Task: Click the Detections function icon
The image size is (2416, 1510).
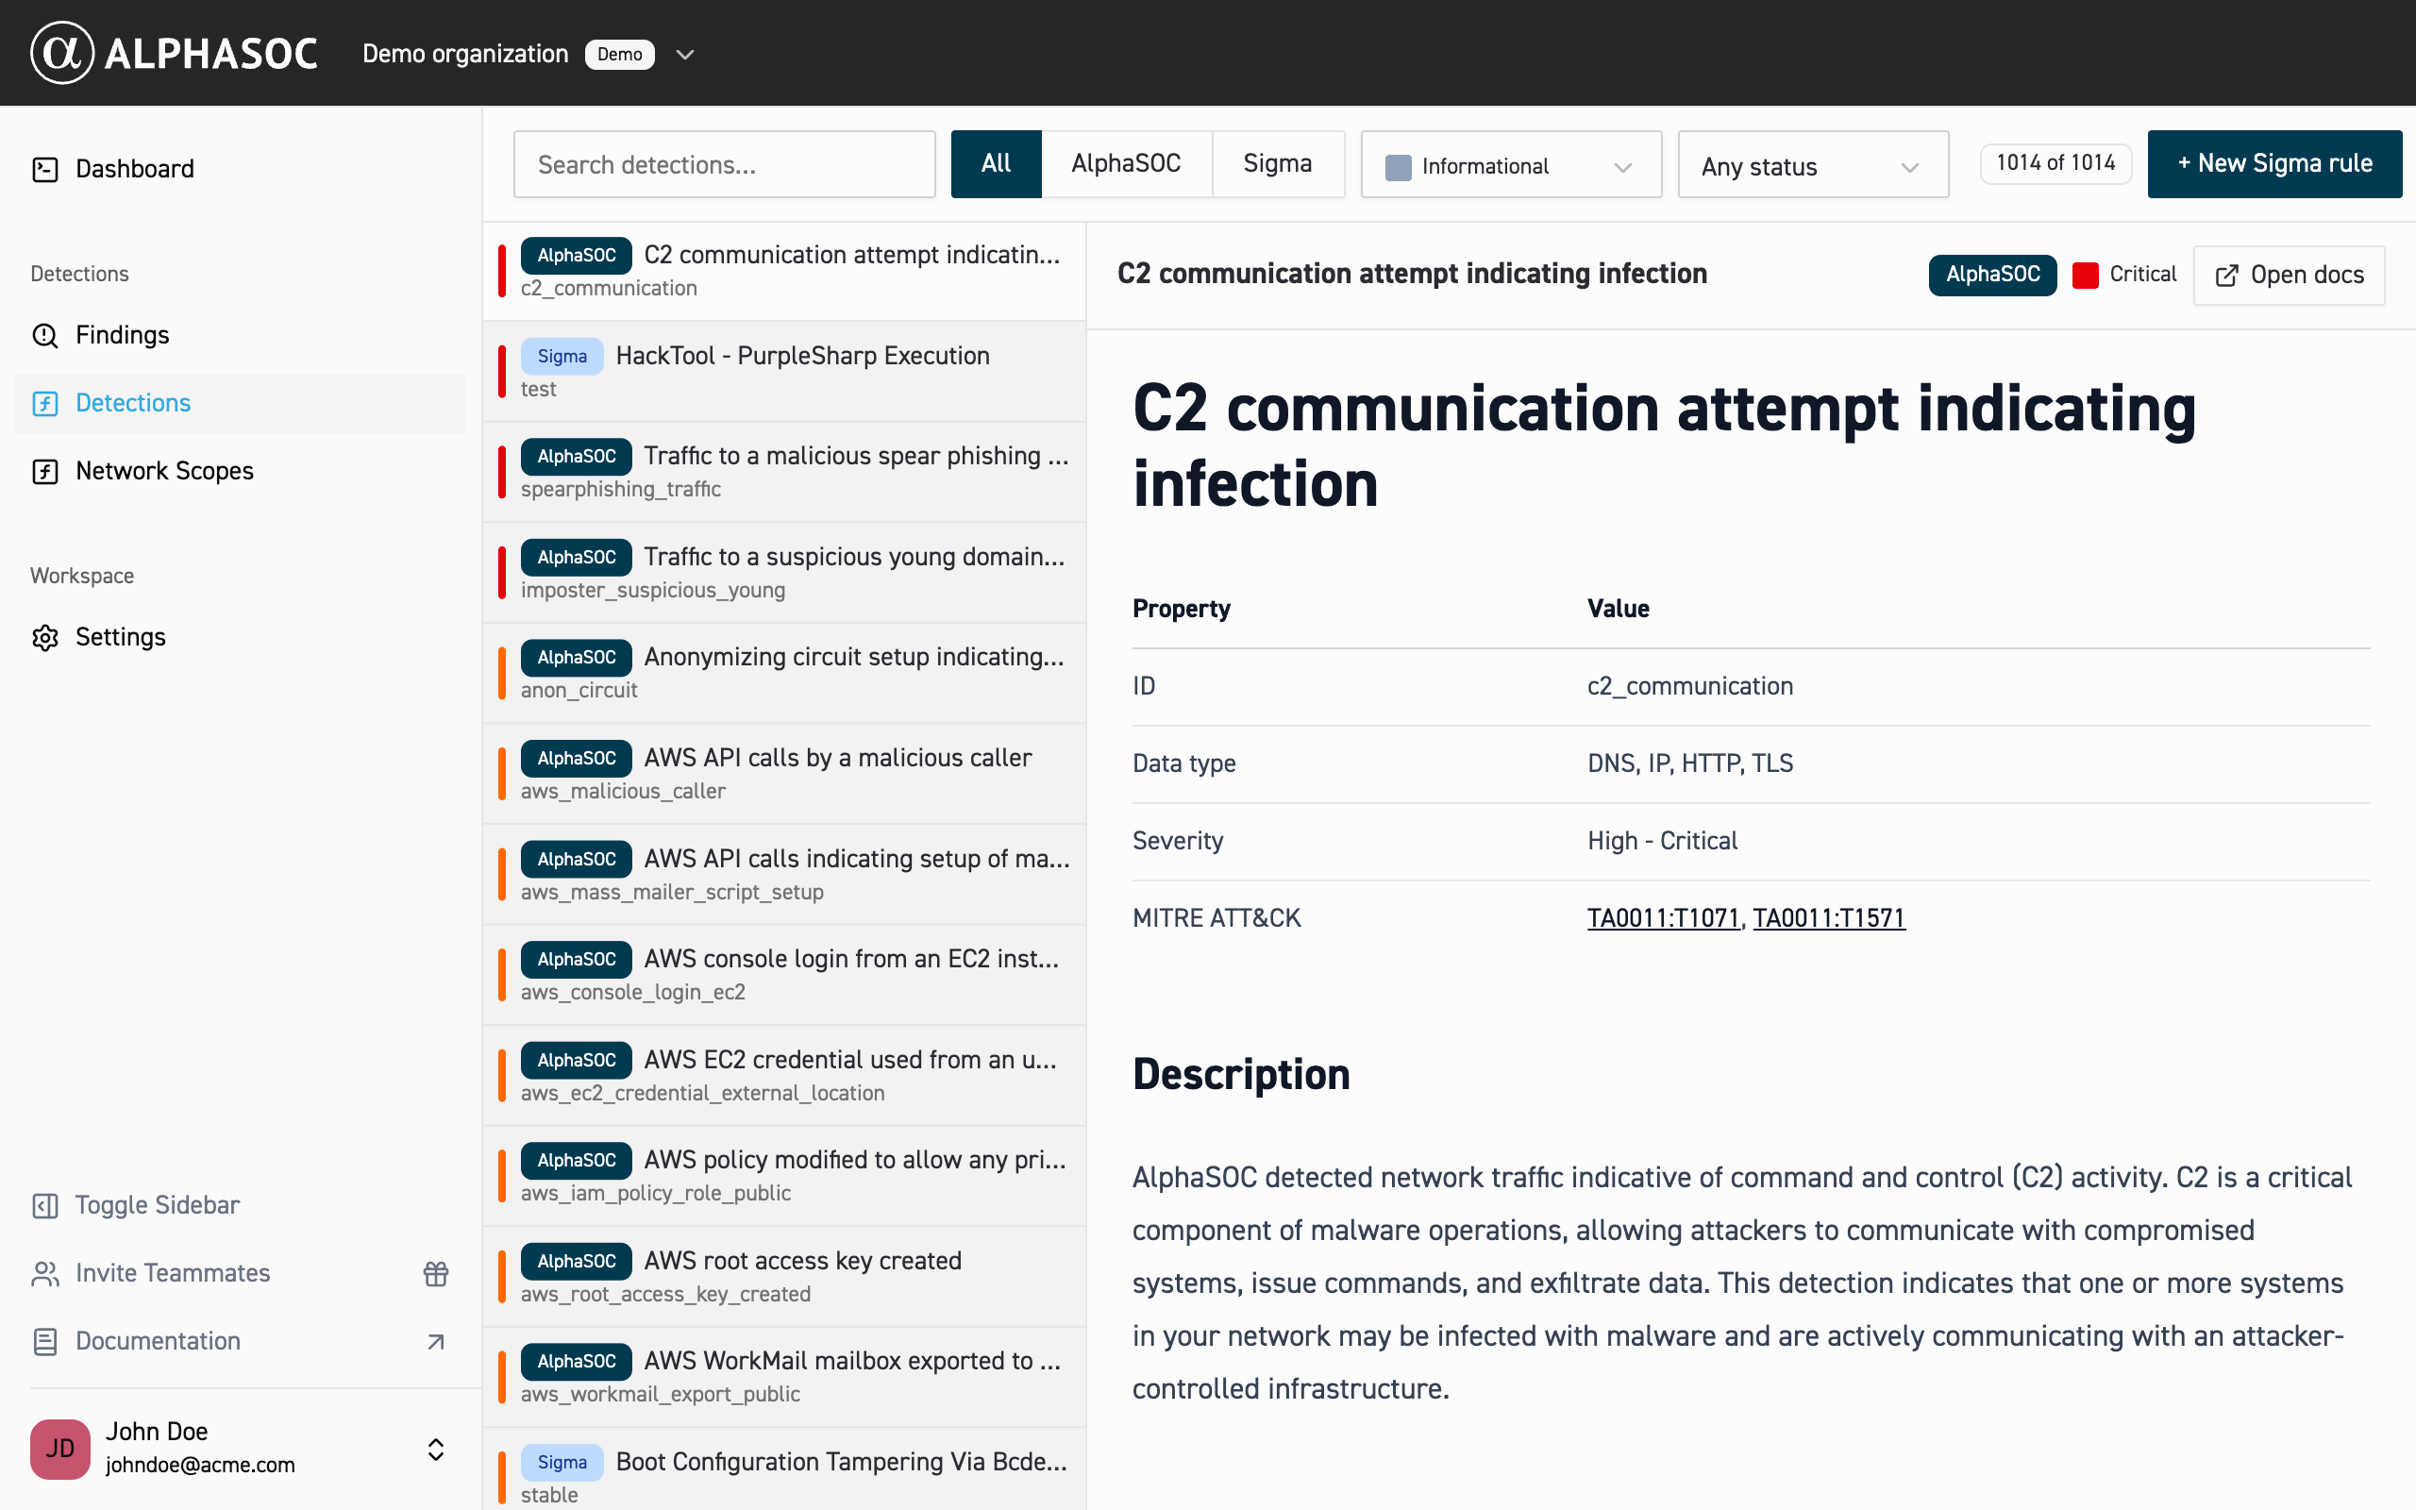Action: (x=45, y=404)
